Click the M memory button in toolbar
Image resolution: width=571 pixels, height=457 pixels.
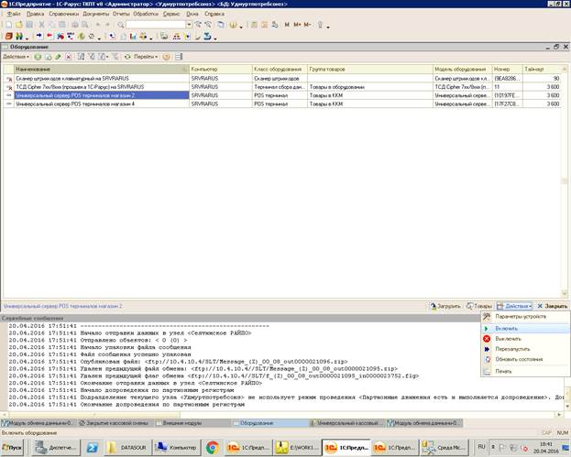tap(287, 25)
